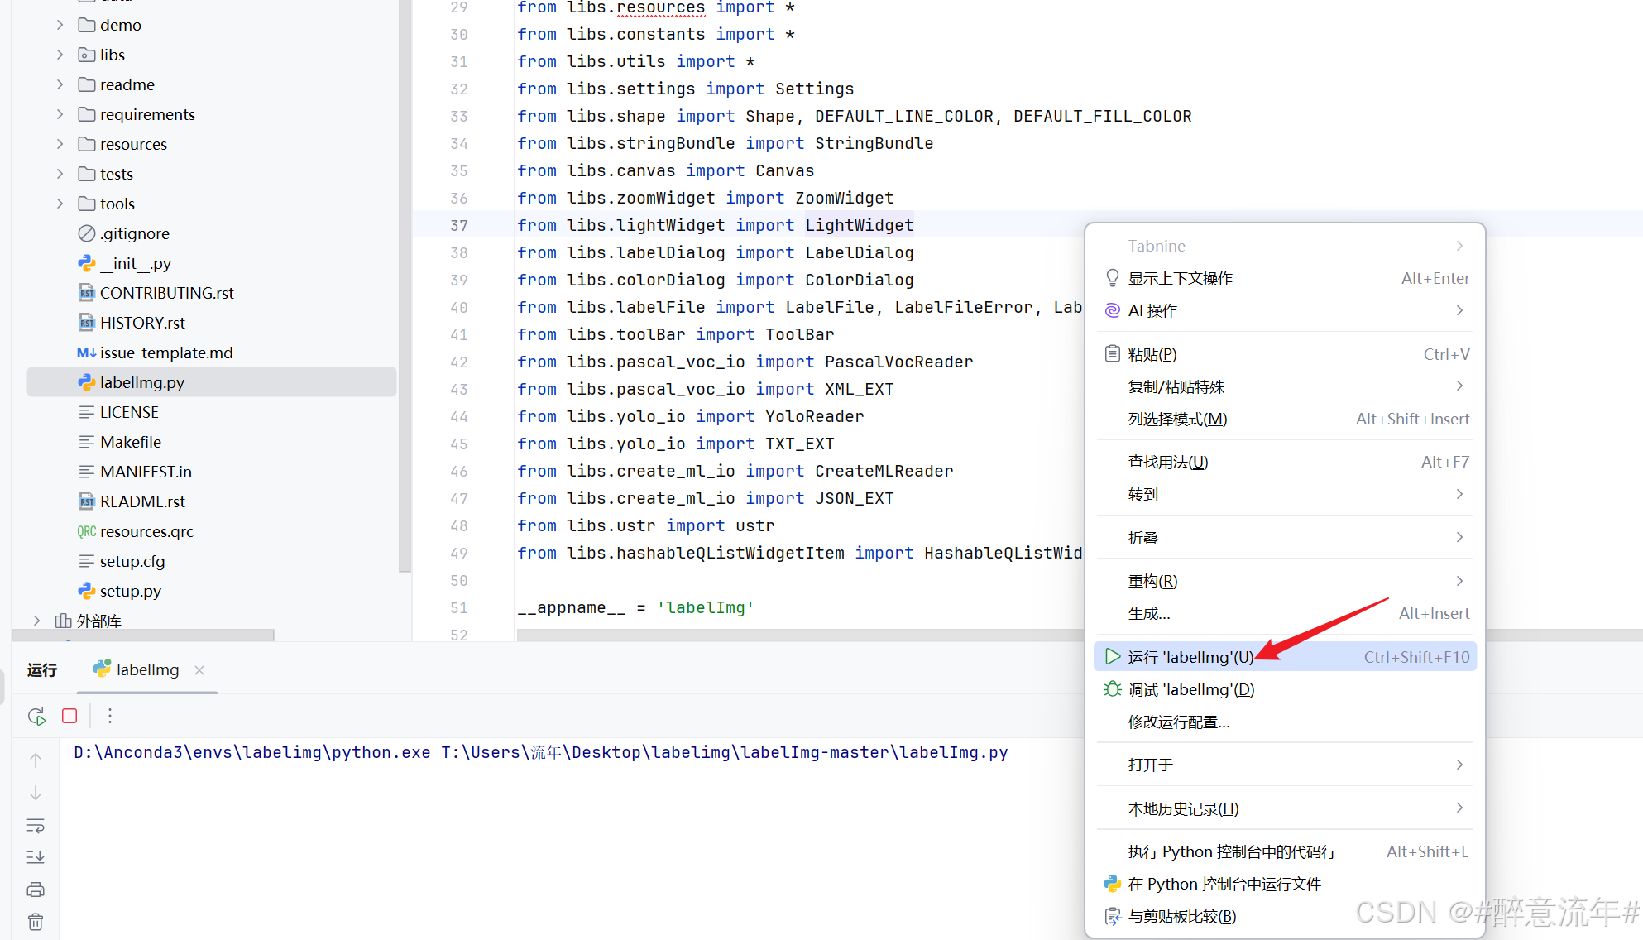Expand the 外部库 external libraries node
The width and height of the screenshot is (1643, 940).
click(36, 621)
